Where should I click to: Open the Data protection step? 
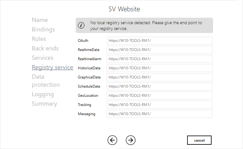tap(45, 81)
